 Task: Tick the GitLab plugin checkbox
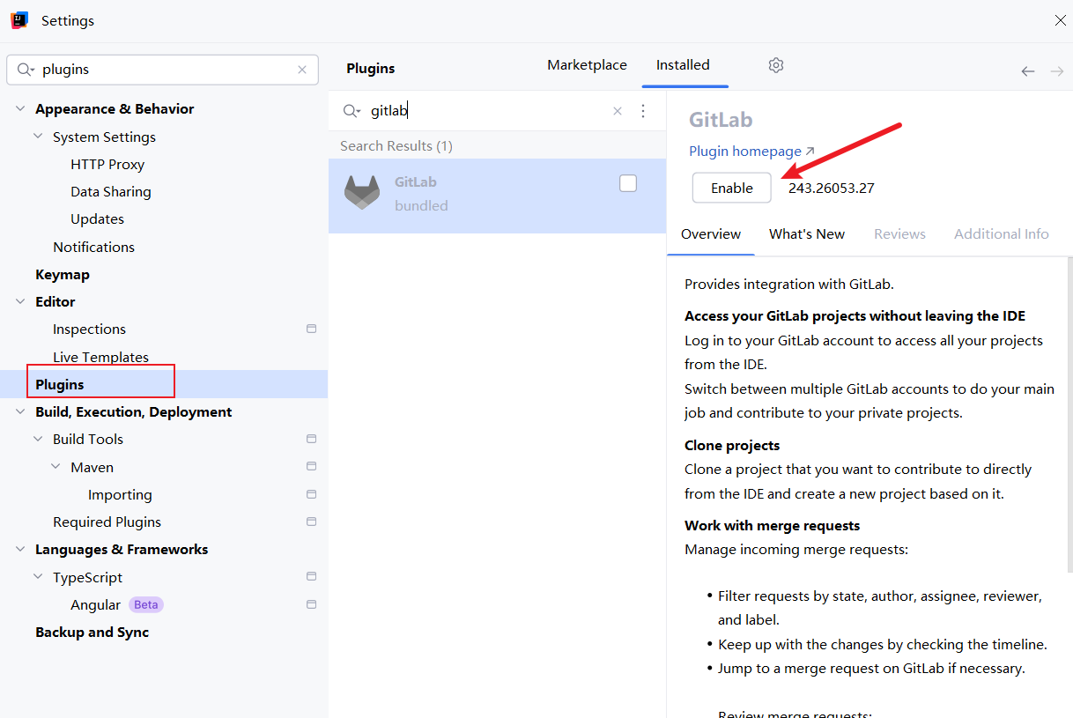628,183
